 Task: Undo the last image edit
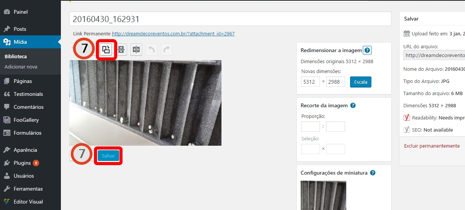click(151, 49)
